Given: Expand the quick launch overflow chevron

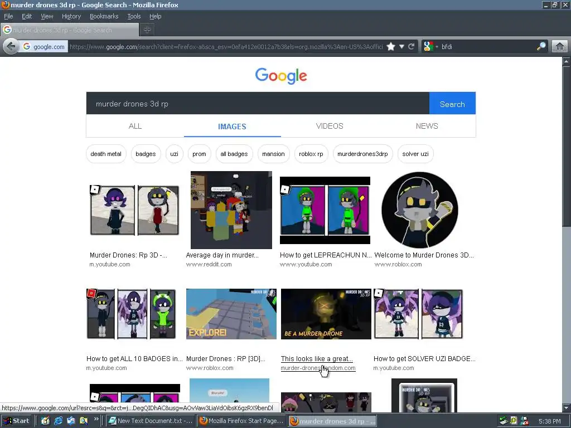Looking at the screenshot, I should (96, 419).
